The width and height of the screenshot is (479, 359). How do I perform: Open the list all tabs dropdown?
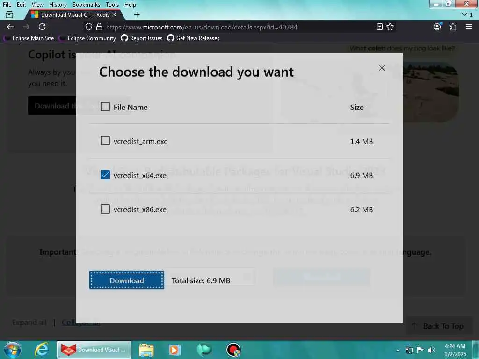tap(467, 14)
